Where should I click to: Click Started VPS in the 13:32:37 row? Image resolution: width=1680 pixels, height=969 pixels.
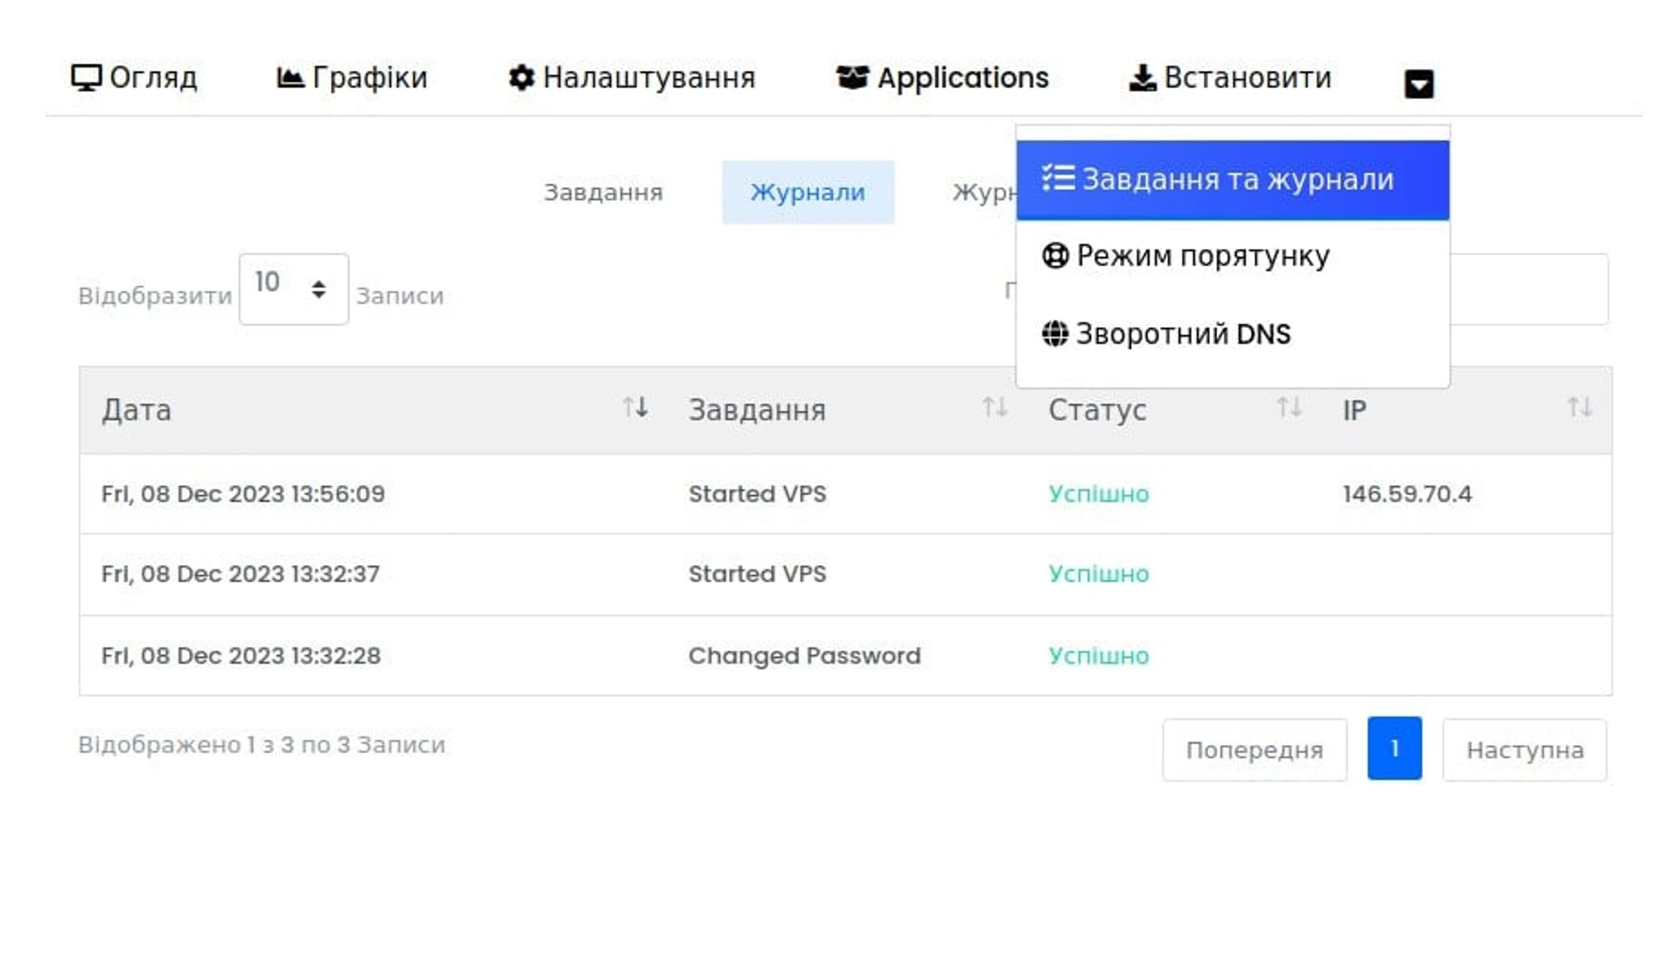[757, 575]
